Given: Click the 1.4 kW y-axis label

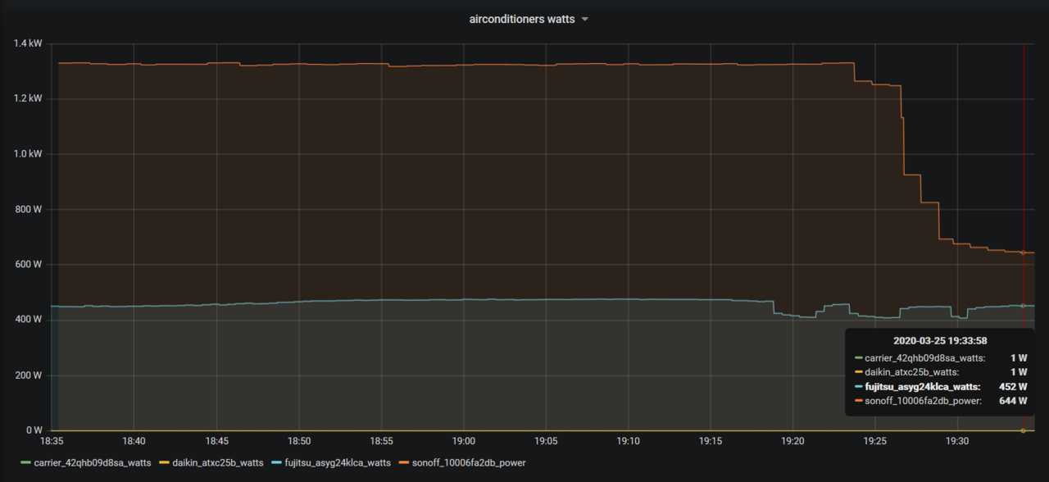Looking at the screenshot, I should 28,43.
